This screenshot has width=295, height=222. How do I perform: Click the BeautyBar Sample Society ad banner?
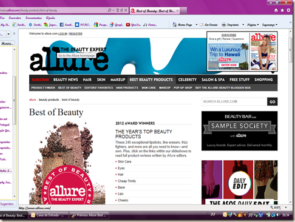(x=240, y=131)
